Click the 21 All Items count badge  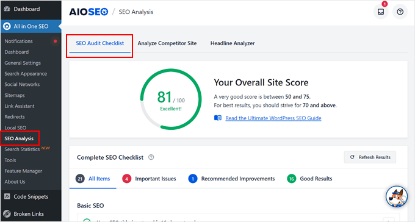(80, 179)
